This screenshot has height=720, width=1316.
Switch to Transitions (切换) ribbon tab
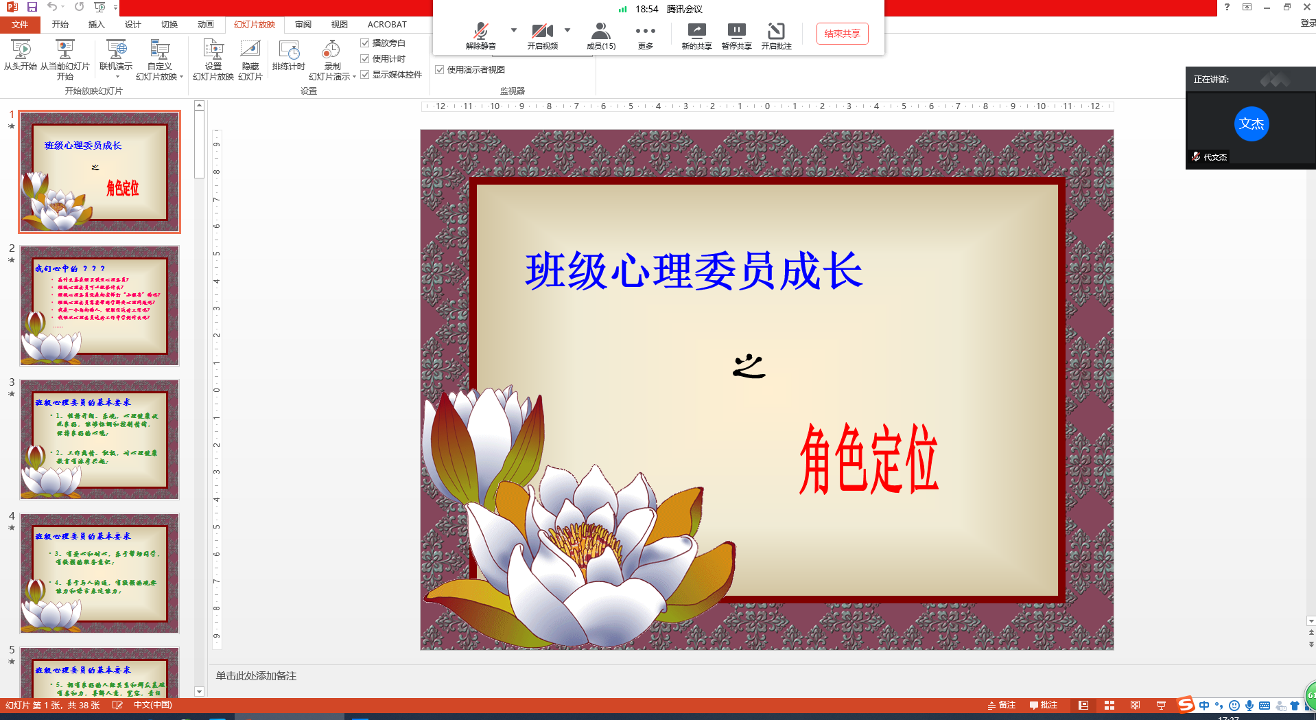click(169, 24)
